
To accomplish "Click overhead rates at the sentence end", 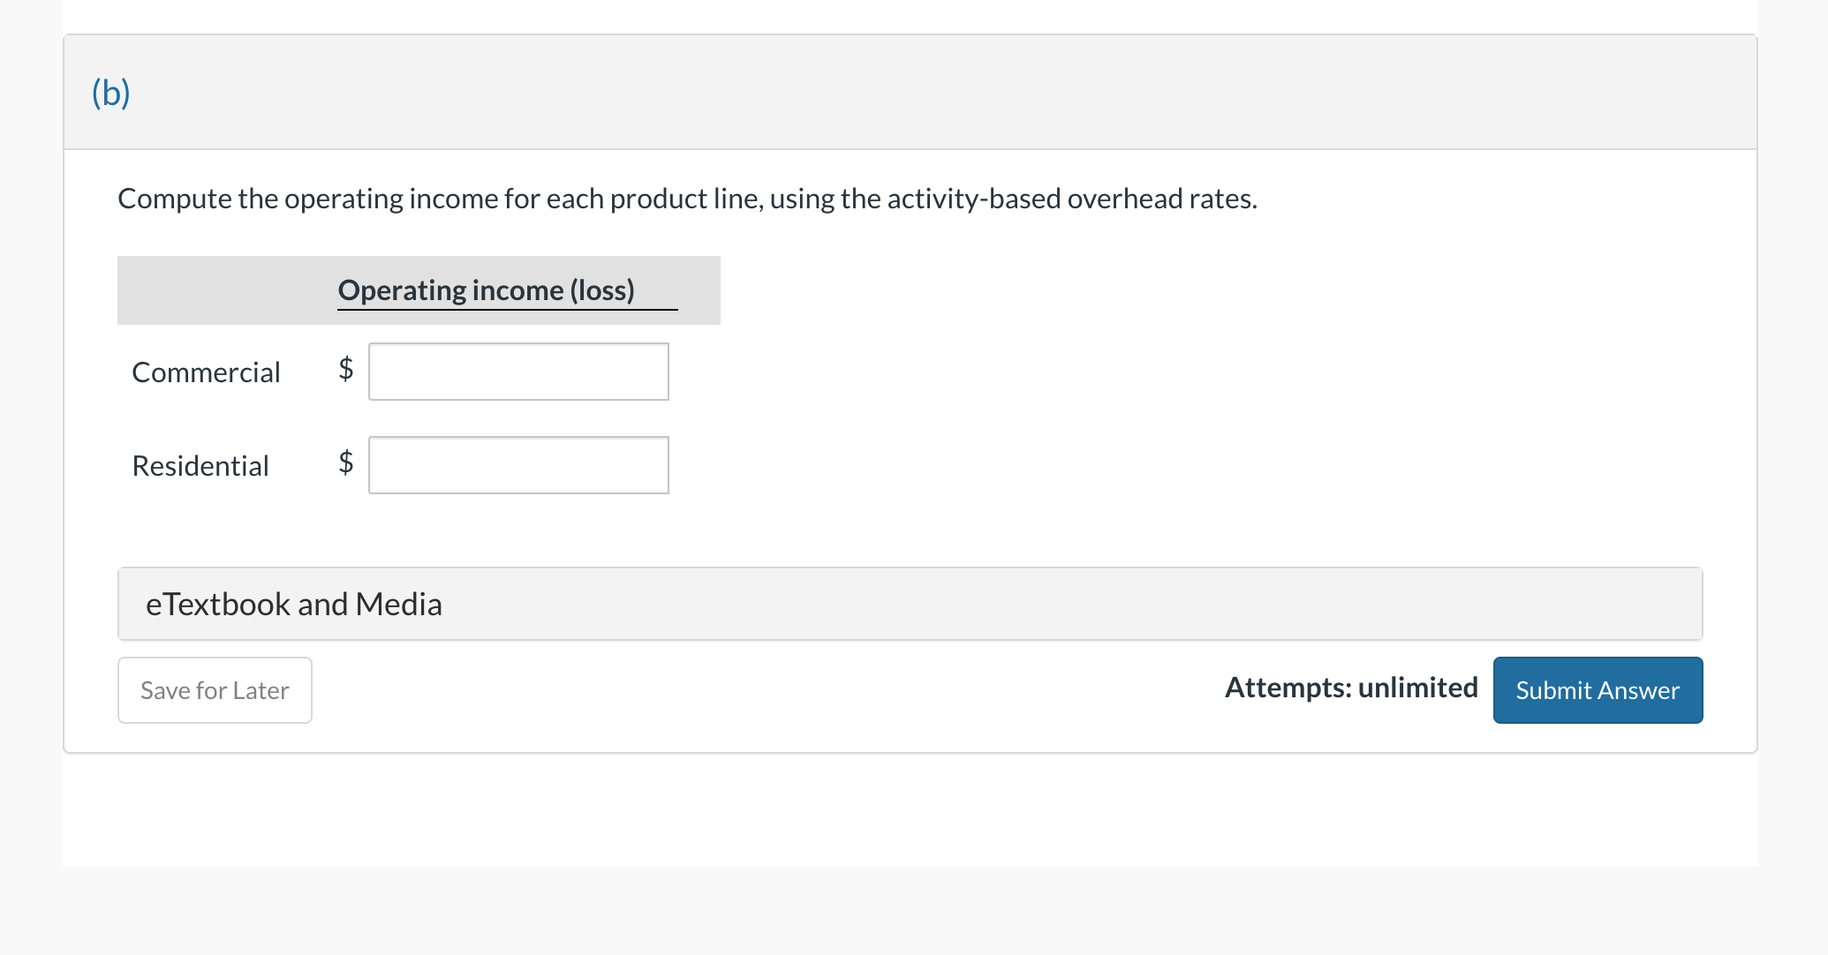I will [1161, 199].
